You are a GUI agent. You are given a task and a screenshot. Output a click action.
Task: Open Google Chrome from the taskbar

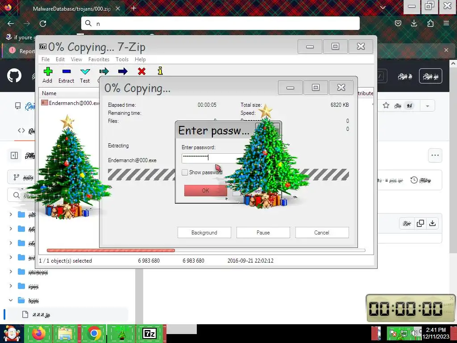[x=94, y=333]
